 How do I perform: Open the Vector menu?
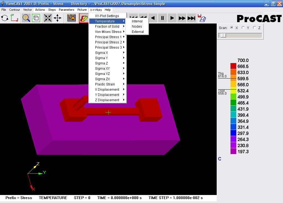27,10
